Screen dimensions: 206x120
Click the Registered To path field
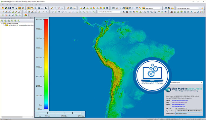[189, 111]
